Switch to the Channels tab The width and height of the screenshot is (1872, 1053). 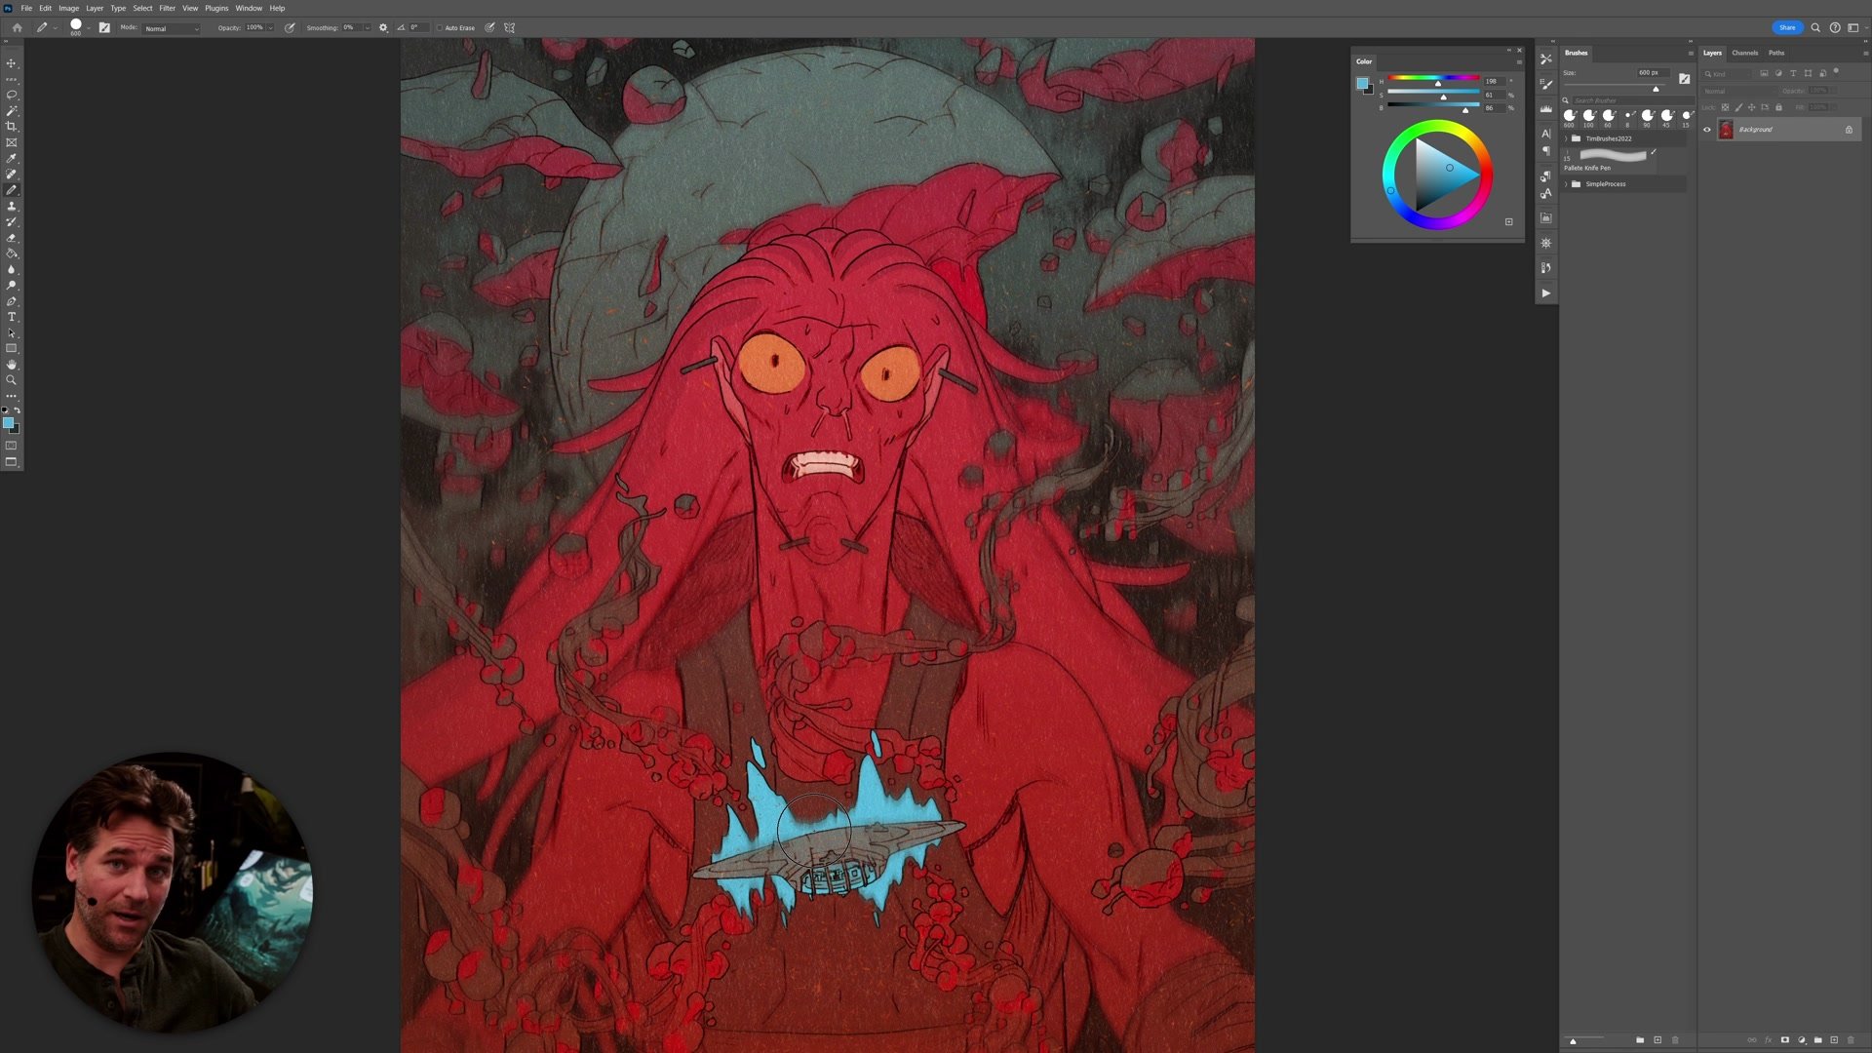click(1744, 53)
